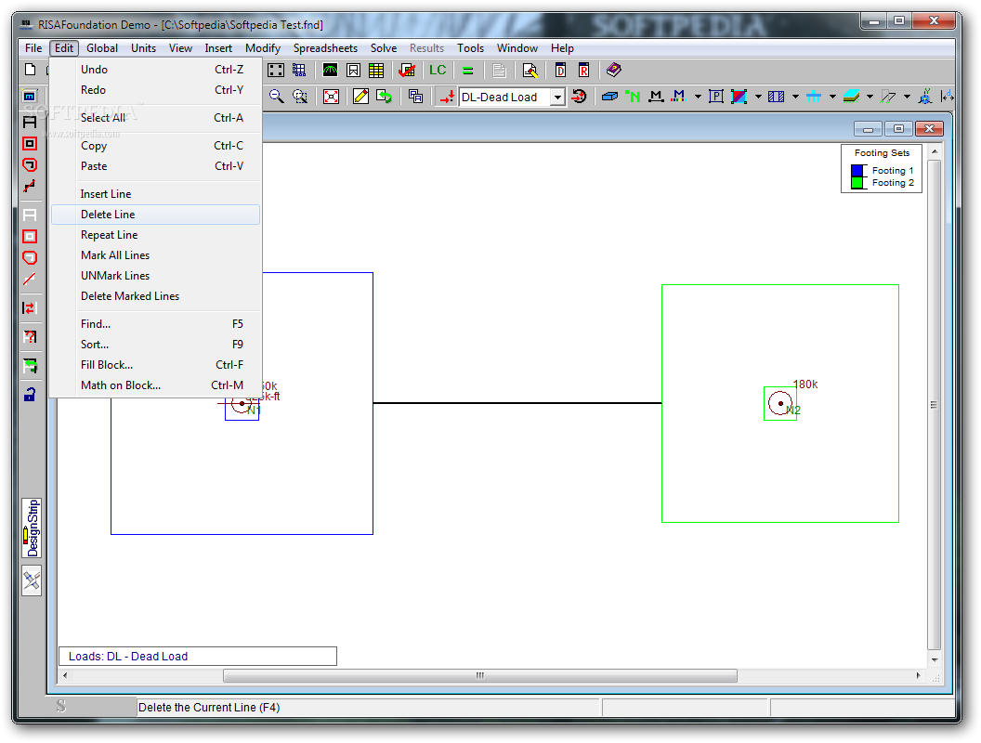Open the Help menu

pos(562,48)
